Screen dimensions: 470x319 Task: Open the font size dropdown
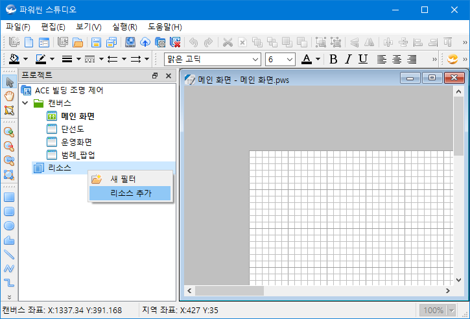coord(289,59)
